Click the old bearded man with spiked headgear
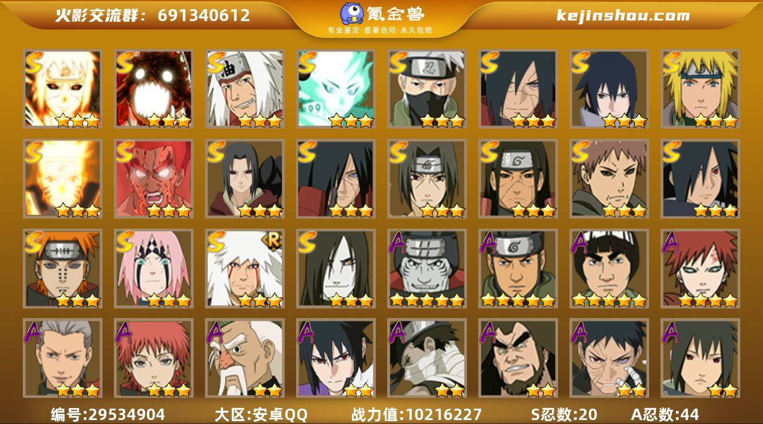Viewport: 763px width, 424px height. tap(244, 358)
